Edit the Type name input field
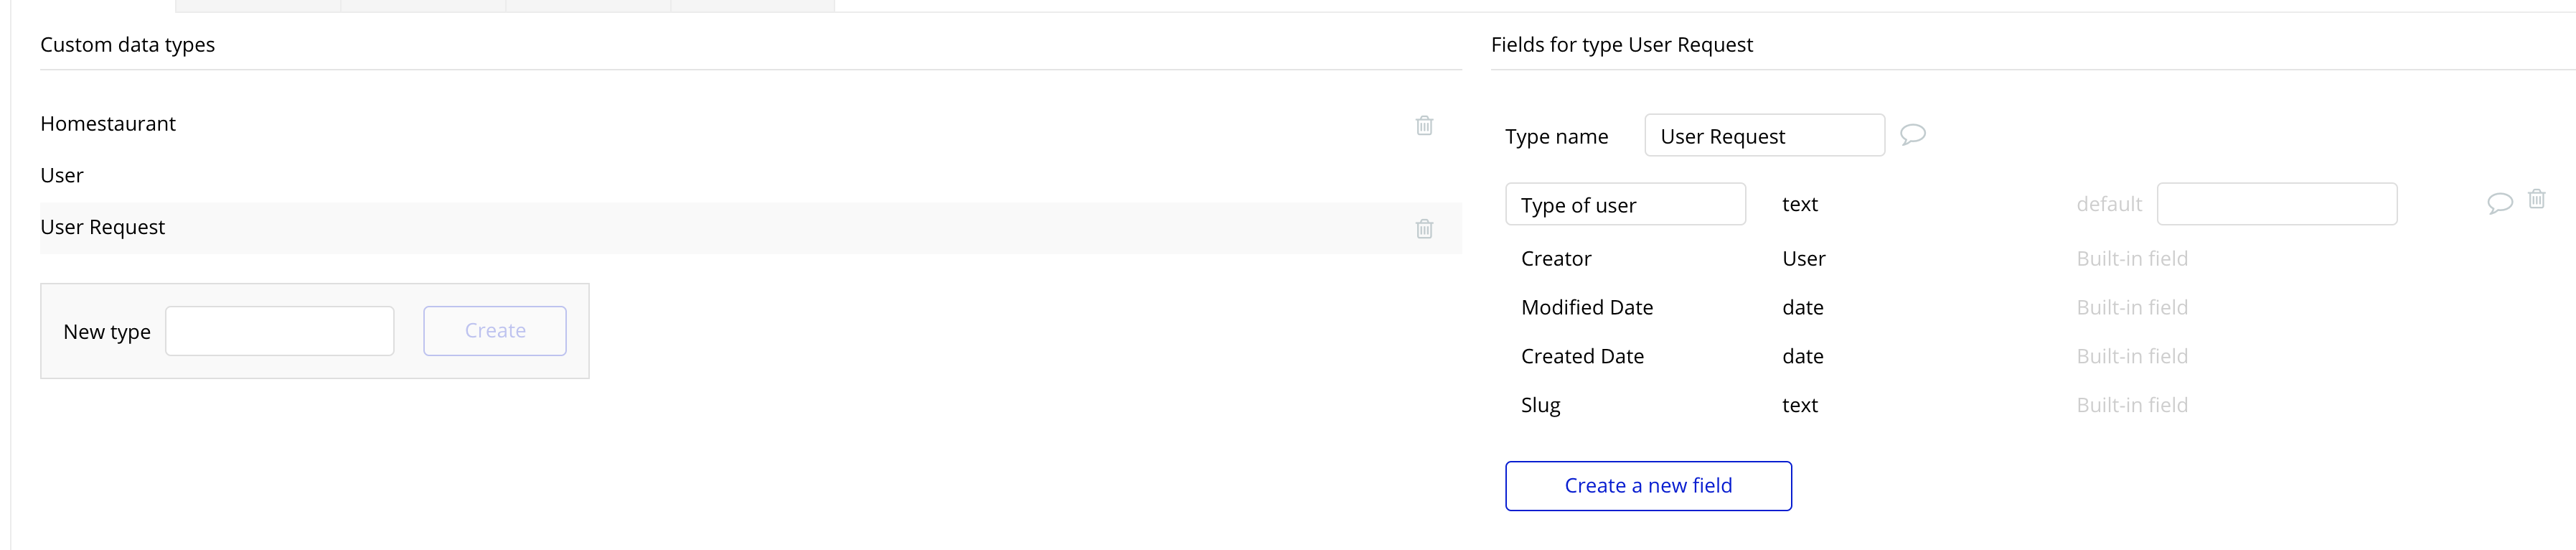The height and width of the screenshot is (550, 2576). (x=1764, y=136)
